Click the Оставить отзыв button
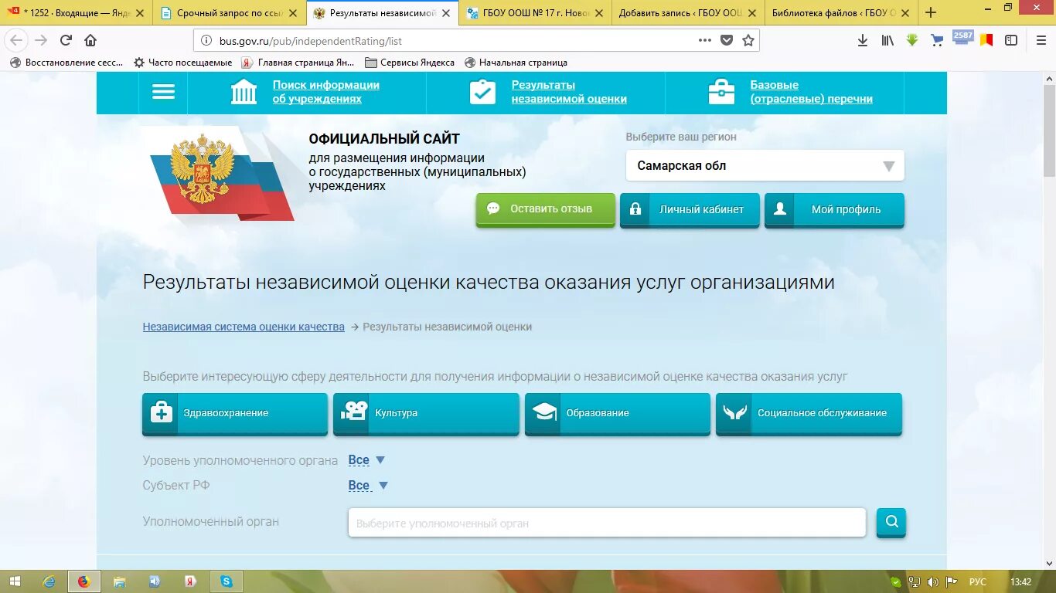The image size is (1056, 593). click(x=545, y=208)
